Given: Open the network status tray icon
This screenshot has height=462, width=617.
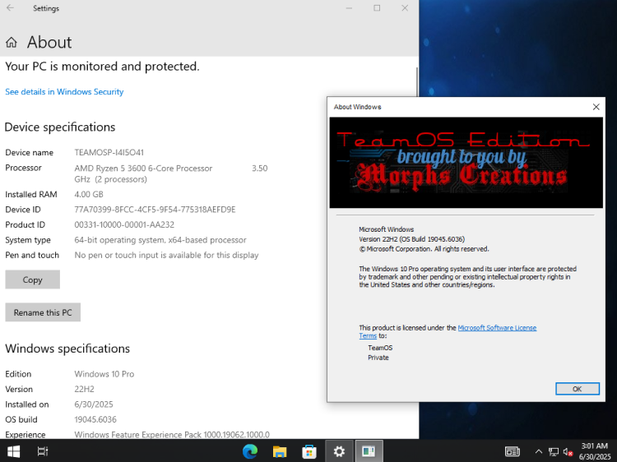Looking at the screenshot, I should (x=554, y=452).
